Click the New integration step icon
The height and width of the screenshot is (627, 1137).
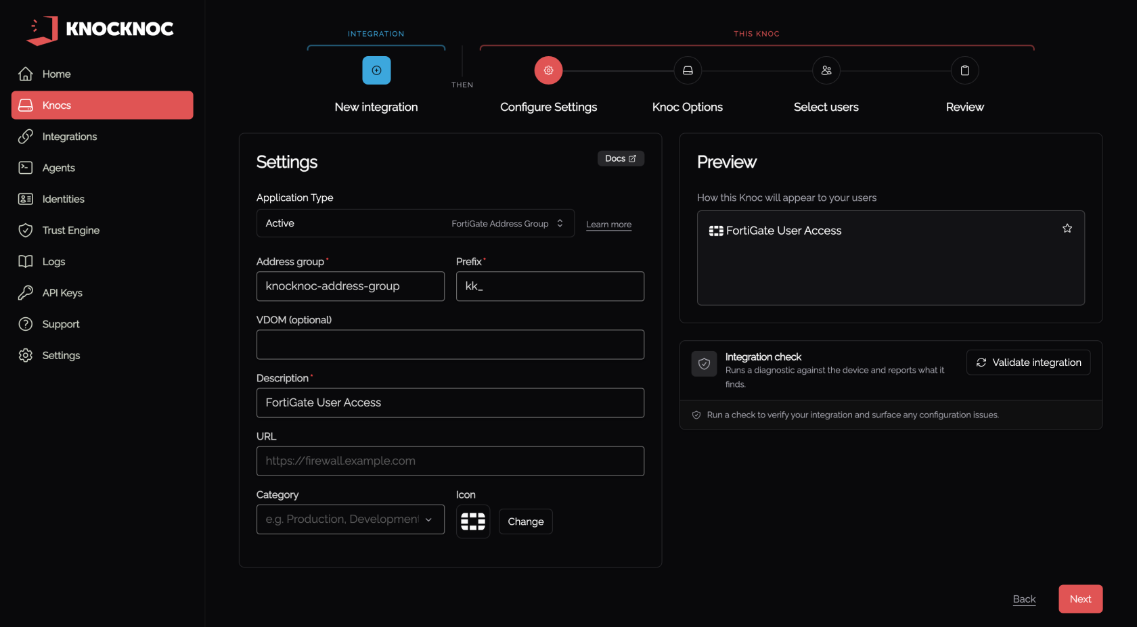[376, 70]
